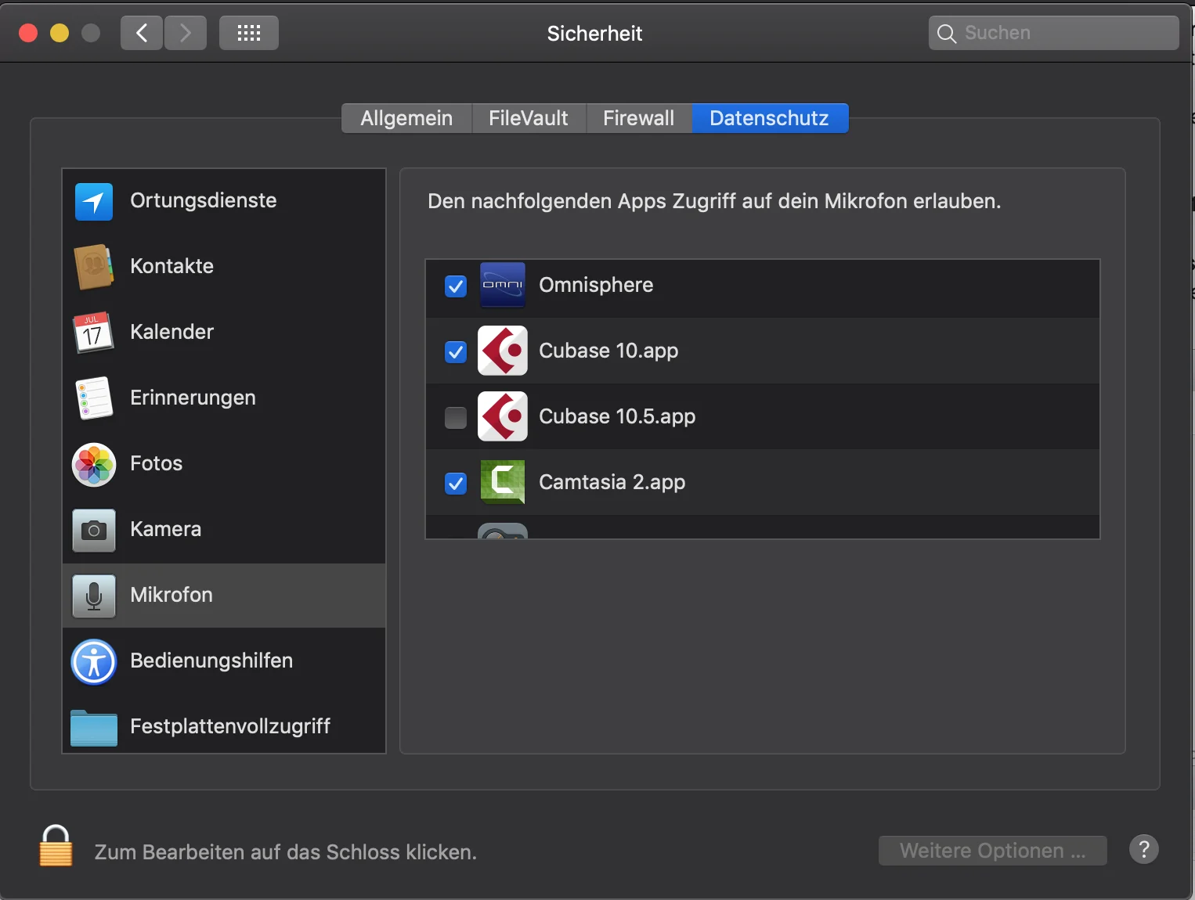Select Kalender label in the privacy list
Viewport: 1195px width, 900px height.
[x=172, y=332]
